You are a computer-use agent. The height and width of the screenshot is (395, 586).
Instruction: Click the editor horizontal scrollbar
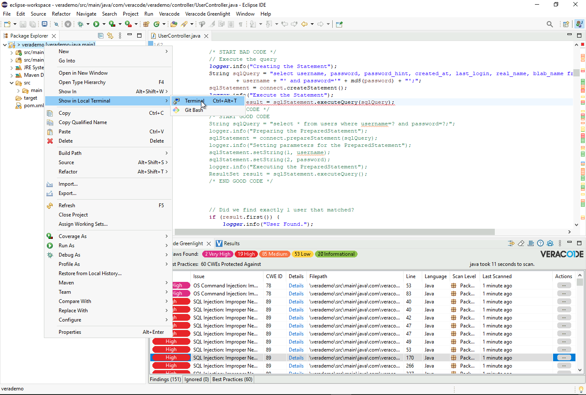point(334,232)
